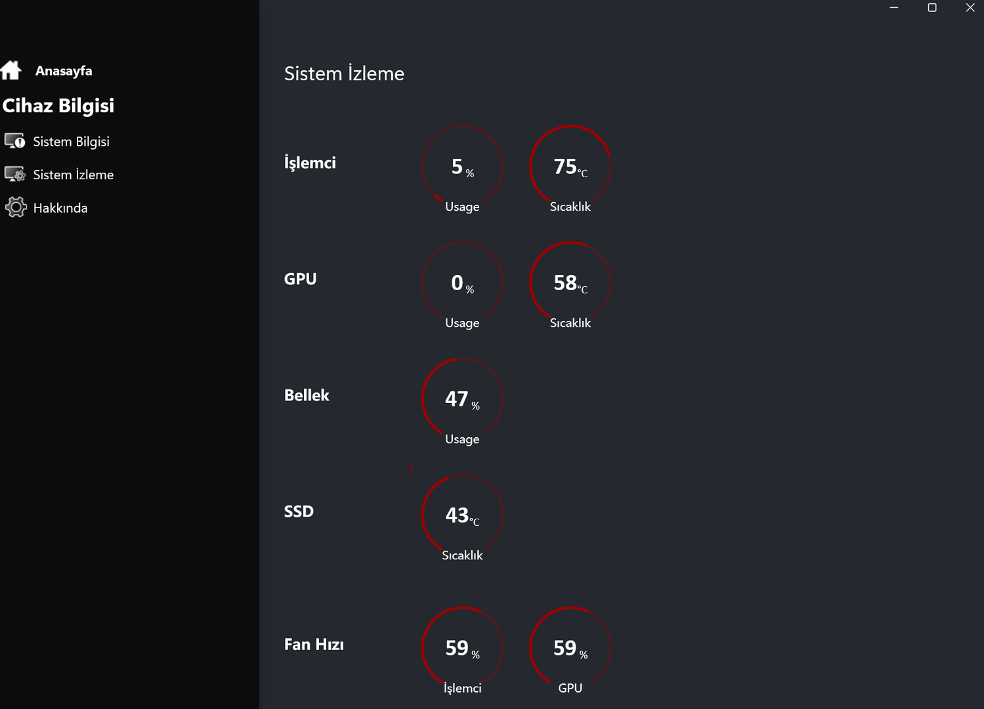Click the Bellek usage gauge at 47%
Image resolution: width=984 pixels, height=709 pixels.
coord(462,398)
